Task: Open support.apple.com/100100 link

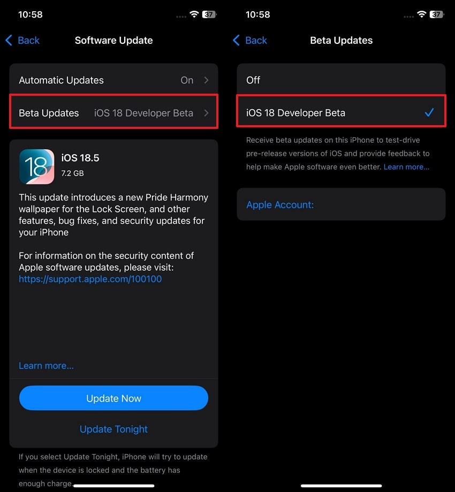Action: coord(90,279)
